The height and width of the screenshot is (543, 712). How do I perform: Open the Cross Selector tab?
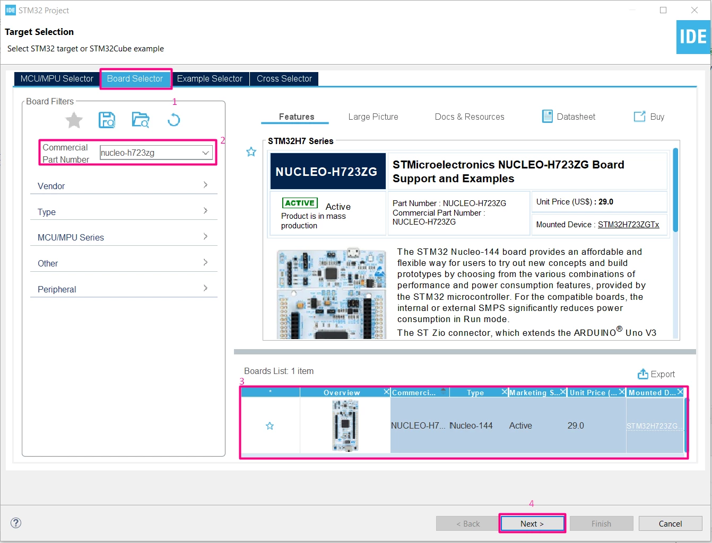[x=284, y=78]
